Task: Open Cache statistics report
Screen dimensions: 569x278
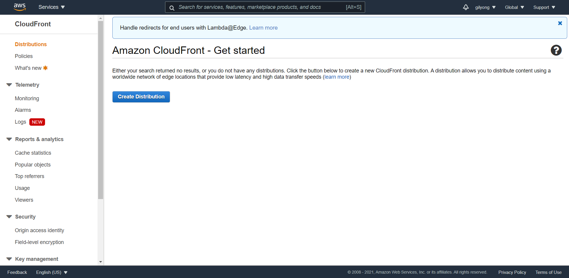Action: coord(33,153)
